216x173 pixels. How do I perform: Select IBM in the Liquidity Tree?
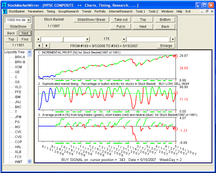(x=18, y=97)
